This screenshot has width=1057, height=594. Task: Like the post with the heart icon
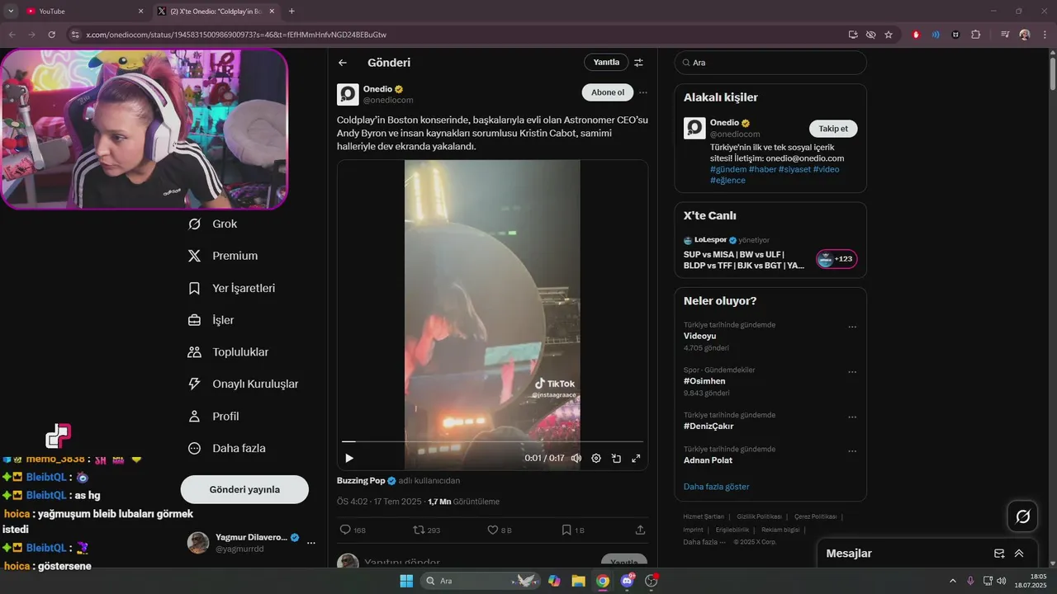click(500, 530)
